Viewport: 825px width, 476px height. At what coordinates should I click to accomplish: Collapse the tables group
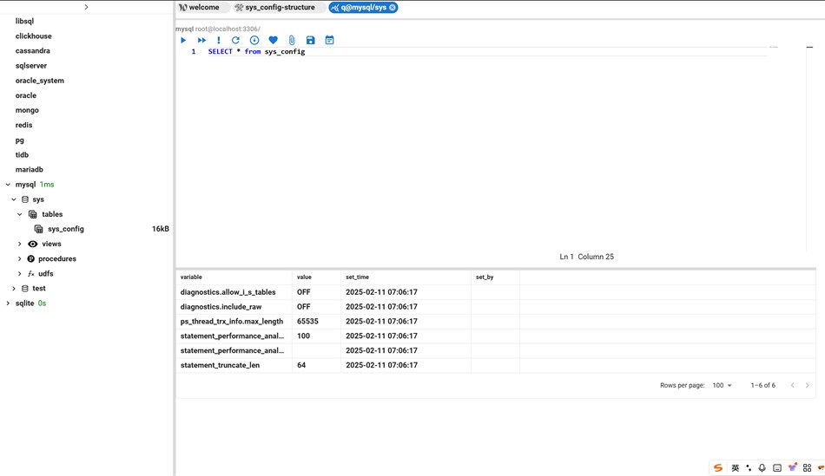[19, 214]
